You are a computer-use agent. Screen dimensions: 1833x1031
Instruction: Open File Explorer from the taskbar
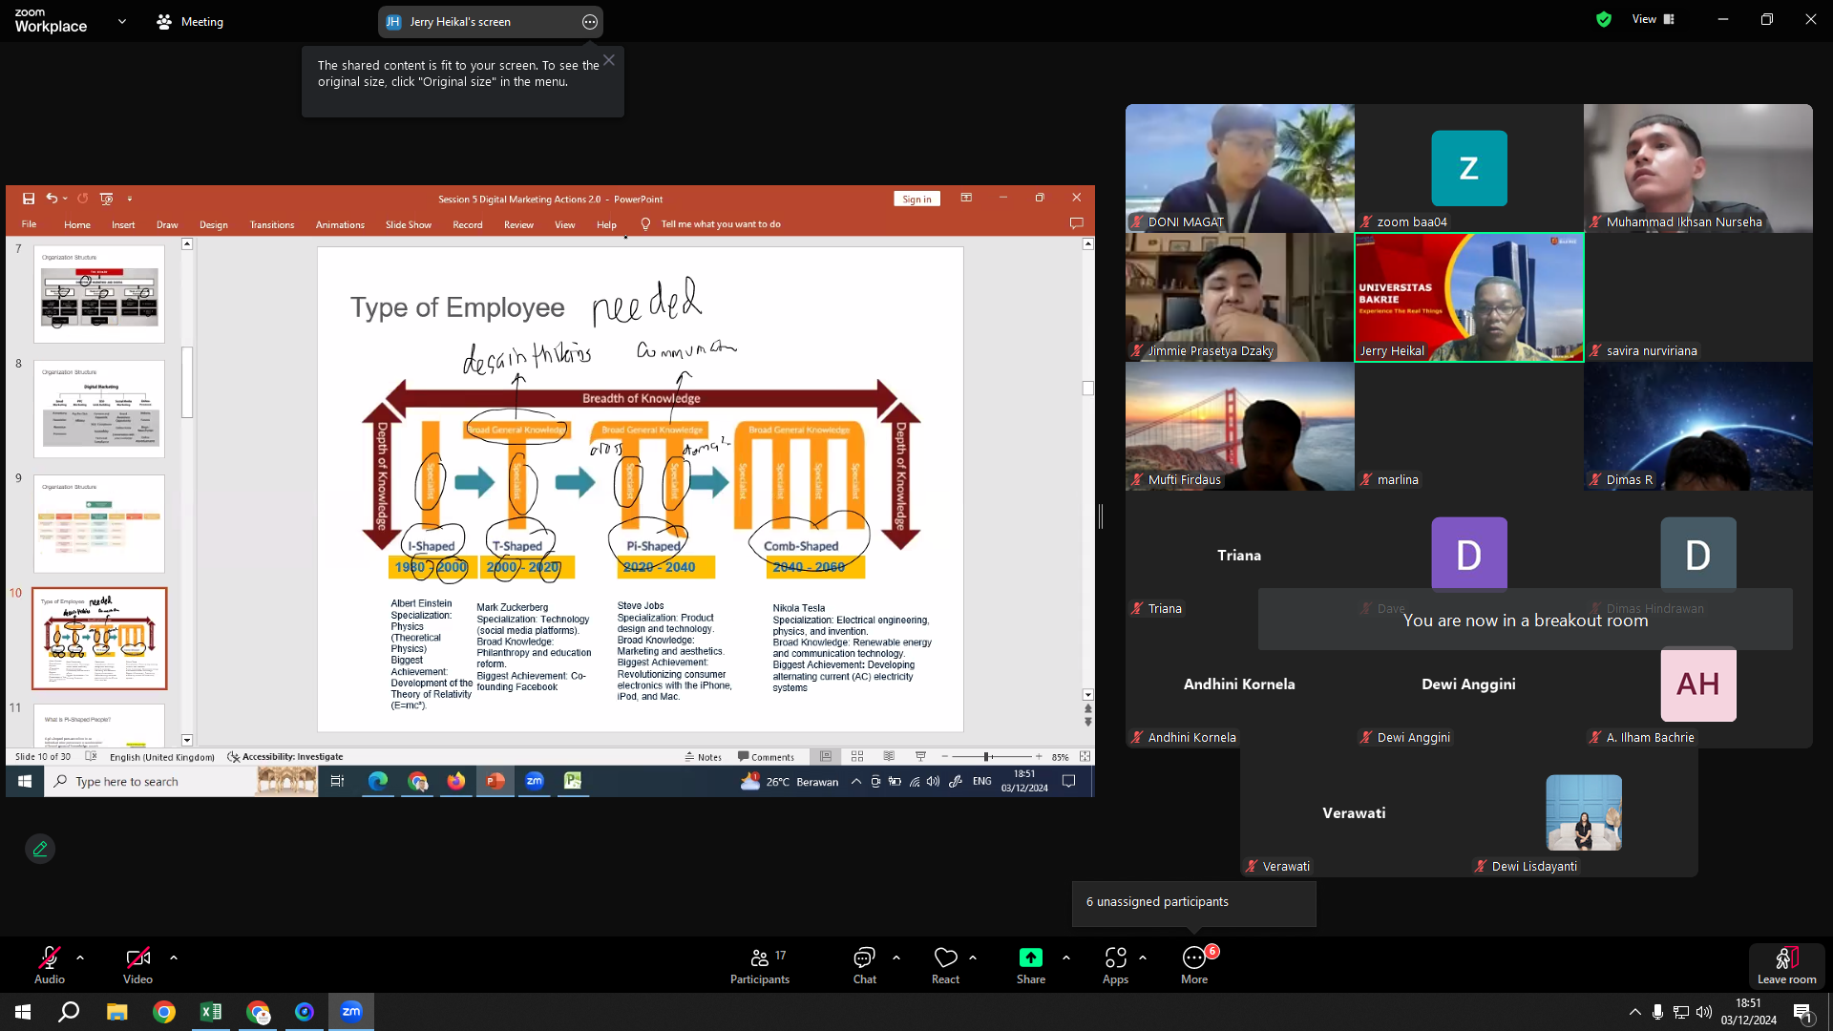pyautogui.click(x=116, y=1012)
